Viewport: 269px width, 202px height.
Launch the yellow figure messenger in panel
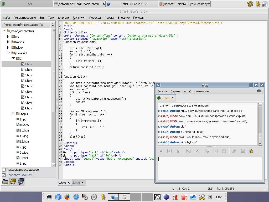coord(103,197)
